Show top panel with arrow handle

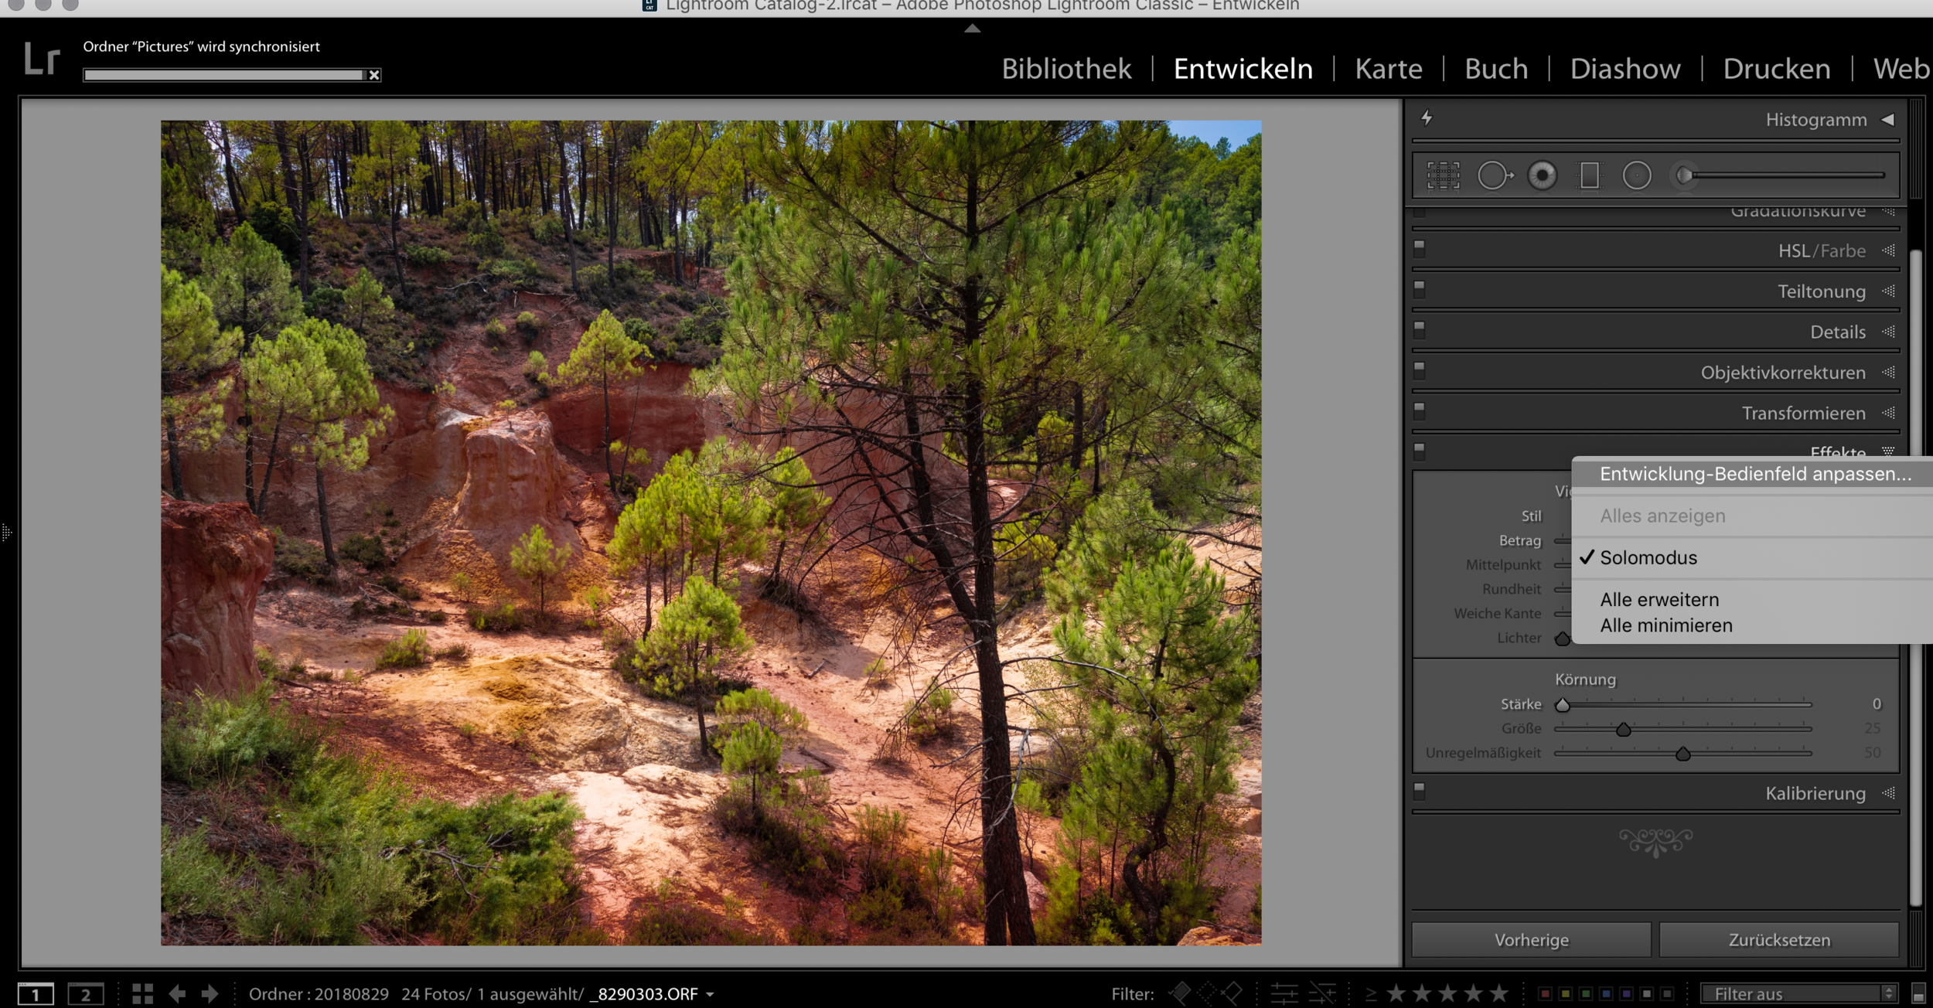tap(973, 29)
